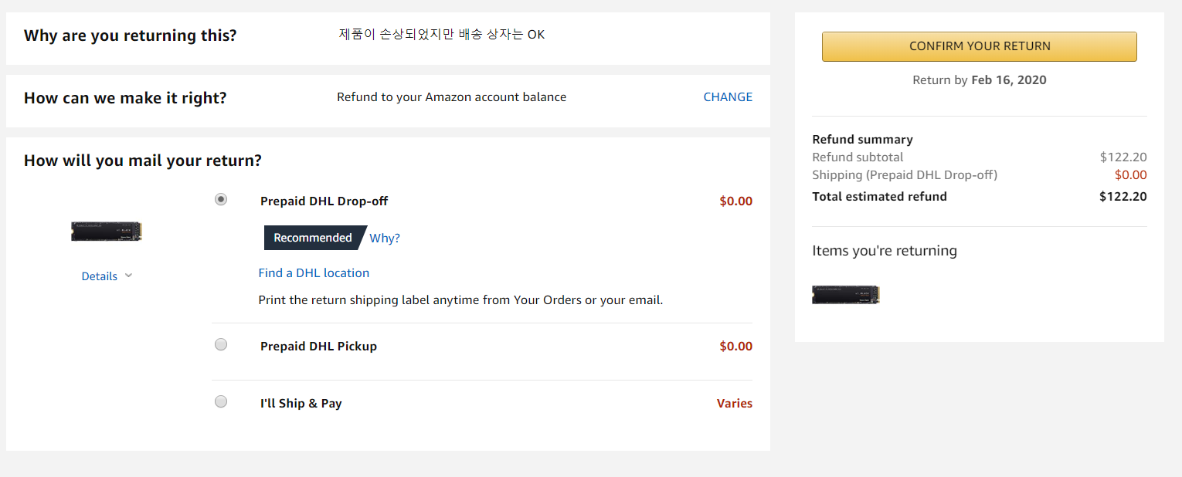
Task: Select the I'll Ship & Pay radio button
Action: tap(221, 402)
